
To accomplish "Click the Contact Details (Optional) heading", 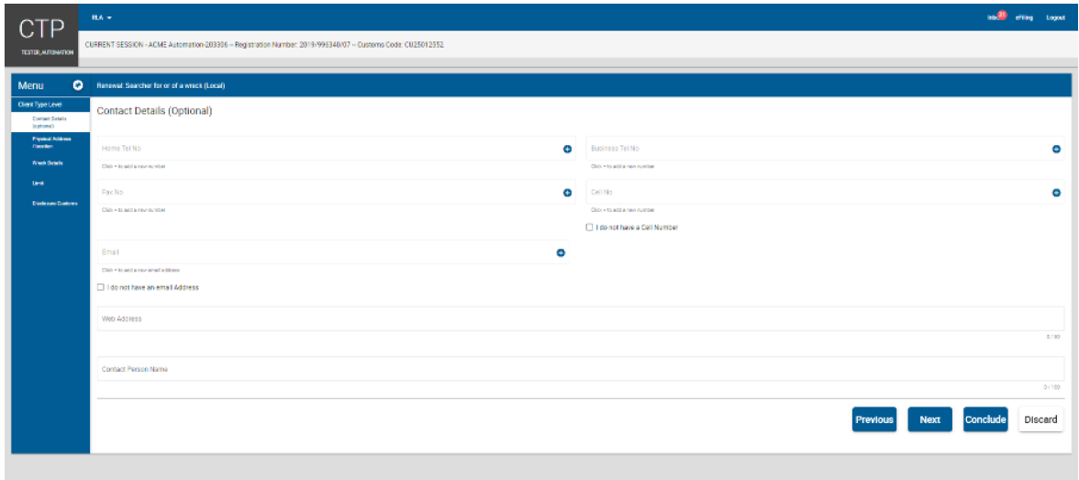I will pos(154,110).
